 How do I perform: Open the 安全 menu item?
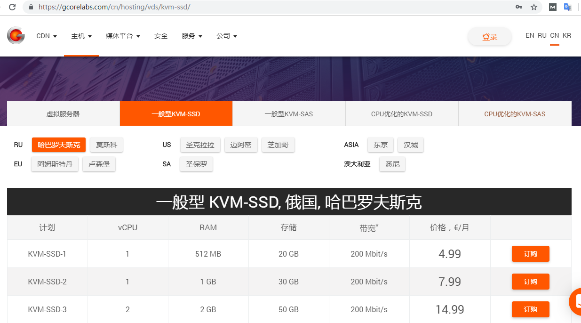(161, 36)
